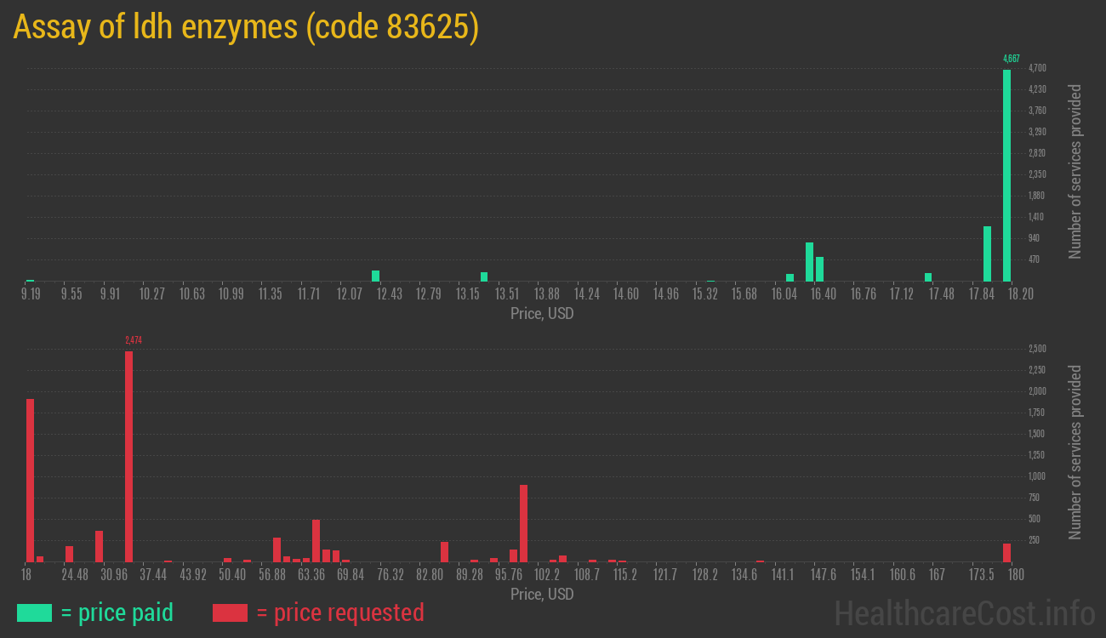Select the tallest green bar labeled 4,867
The height and width of the screenshot is (638, 1106).
[1006, 175]
